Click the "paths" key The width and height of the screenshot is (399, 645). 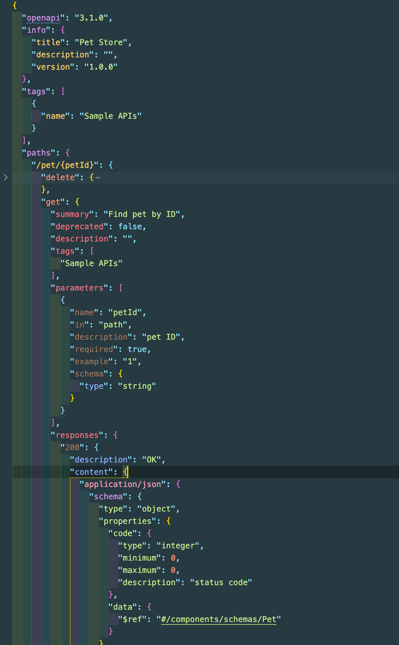(x=39, y=153)
